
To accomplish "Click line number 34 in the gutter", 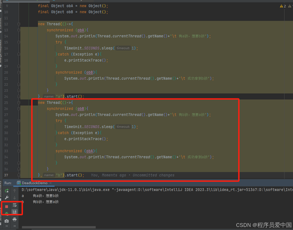I will pyautogui.click(x=6, y=157).
